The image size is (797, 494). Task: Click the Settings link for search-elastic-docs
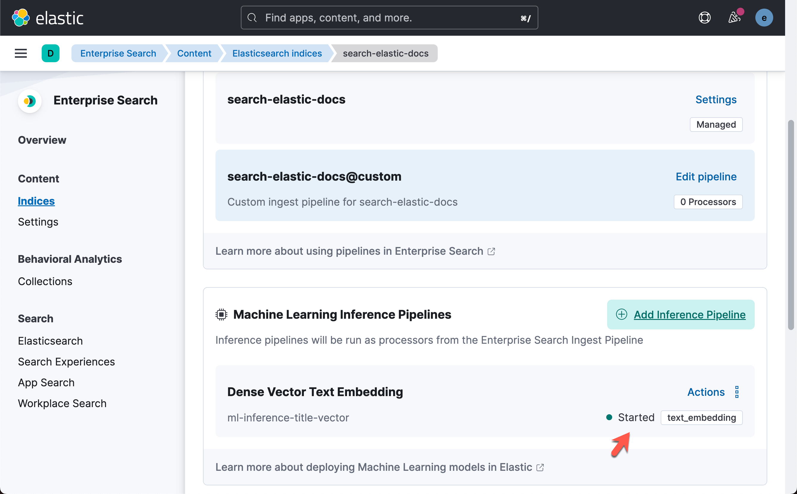[x=716, y=99]
